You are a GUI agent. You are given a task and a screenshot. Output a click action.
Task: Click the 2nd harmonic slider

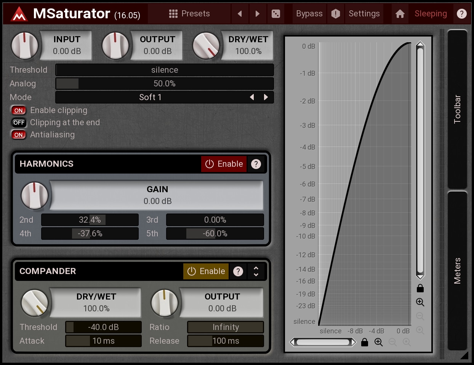[x=90, y=220]
